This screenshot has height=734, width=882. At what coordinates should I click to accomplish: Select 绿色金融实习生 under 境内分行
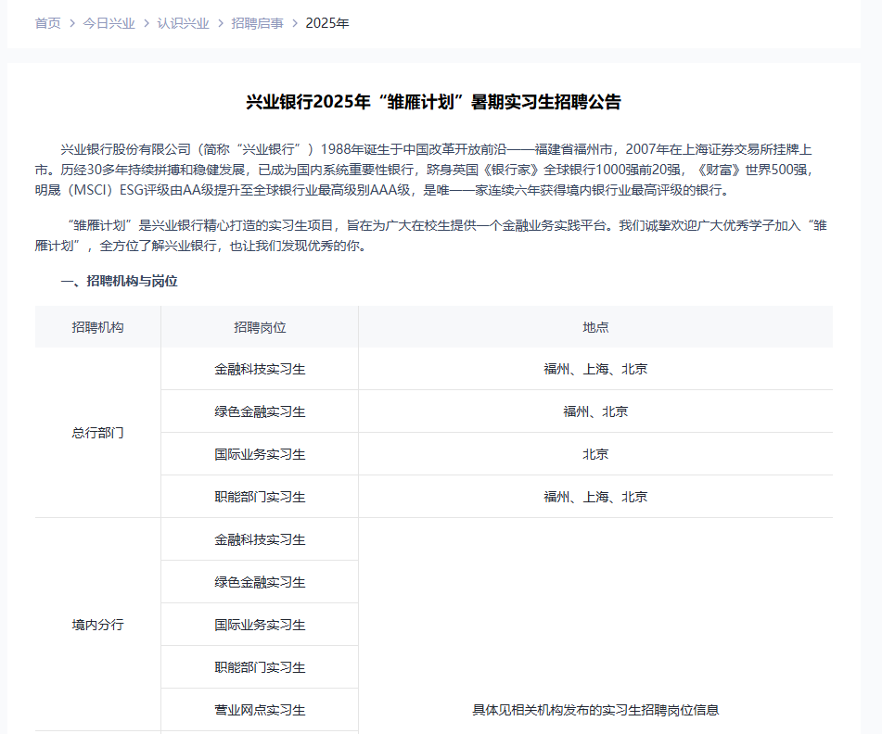coord(260,582)
